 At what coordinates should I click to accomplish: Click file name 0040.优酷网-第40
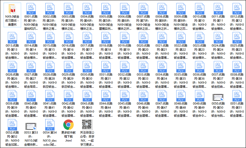[31, 109]
